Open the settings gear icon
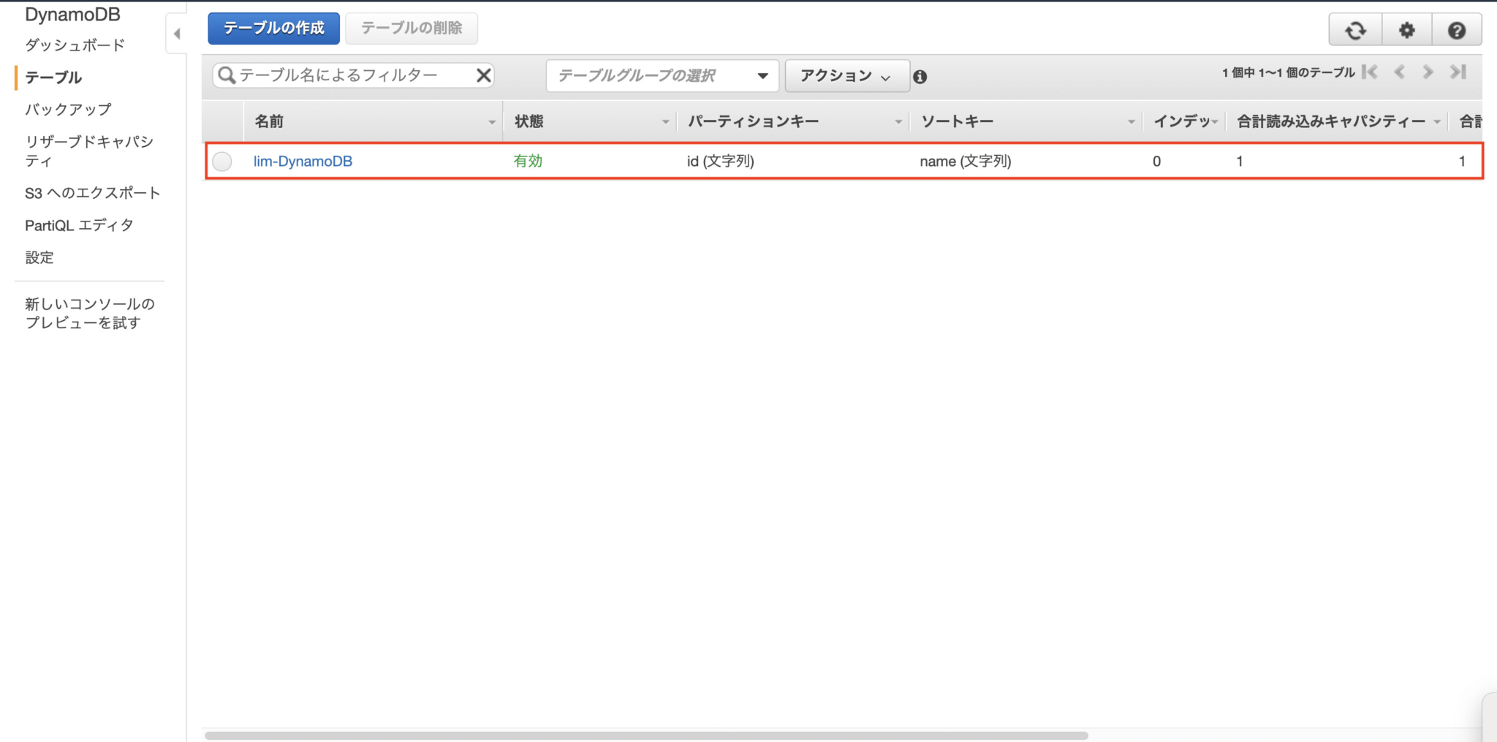Image resolution: width=1497 pixels, height=742 pixels. tap(1406, 29)
